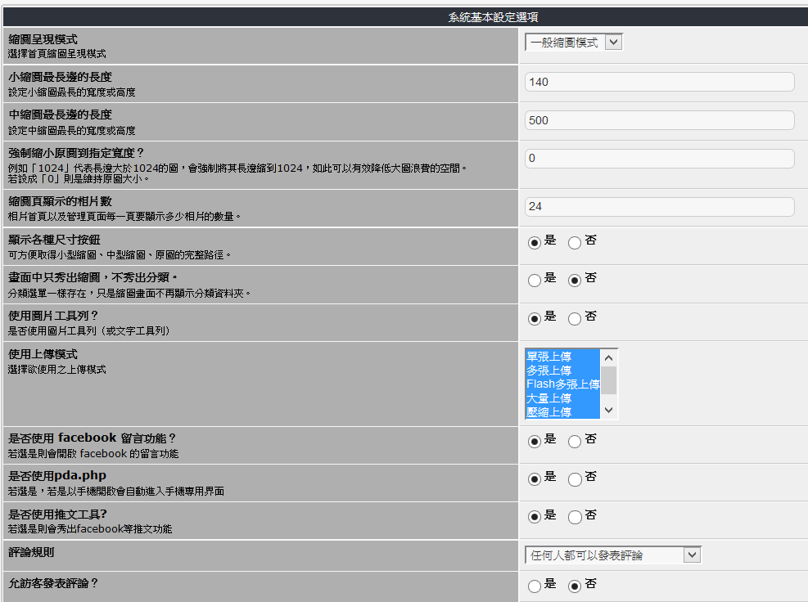Screen dimensions: 808x602
Task: Click the upload mode list scroll up arrow
Action: 608,357
